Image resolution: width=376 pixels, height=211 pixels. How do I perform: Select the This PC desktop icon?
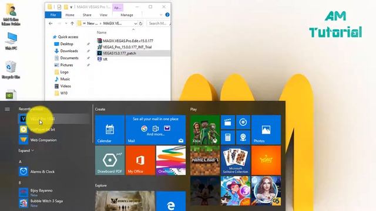[x=11, y=41]
